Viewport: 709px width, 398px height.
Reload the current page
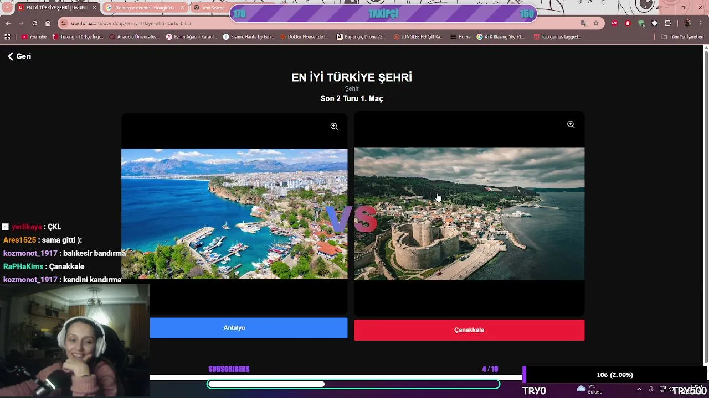pyautogui.click(x=34, y=23)
